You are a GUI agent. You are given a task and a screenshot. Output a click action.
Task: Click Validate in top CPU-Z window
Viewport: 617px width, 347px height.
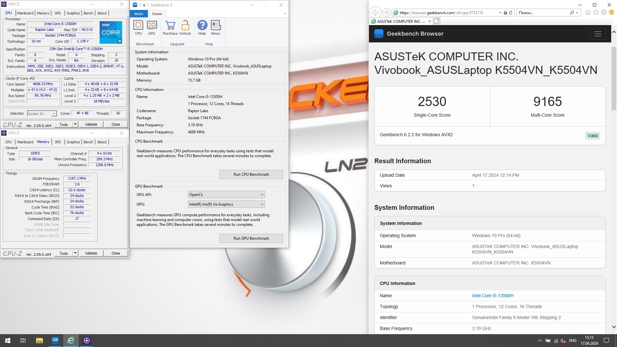point(91,124)
